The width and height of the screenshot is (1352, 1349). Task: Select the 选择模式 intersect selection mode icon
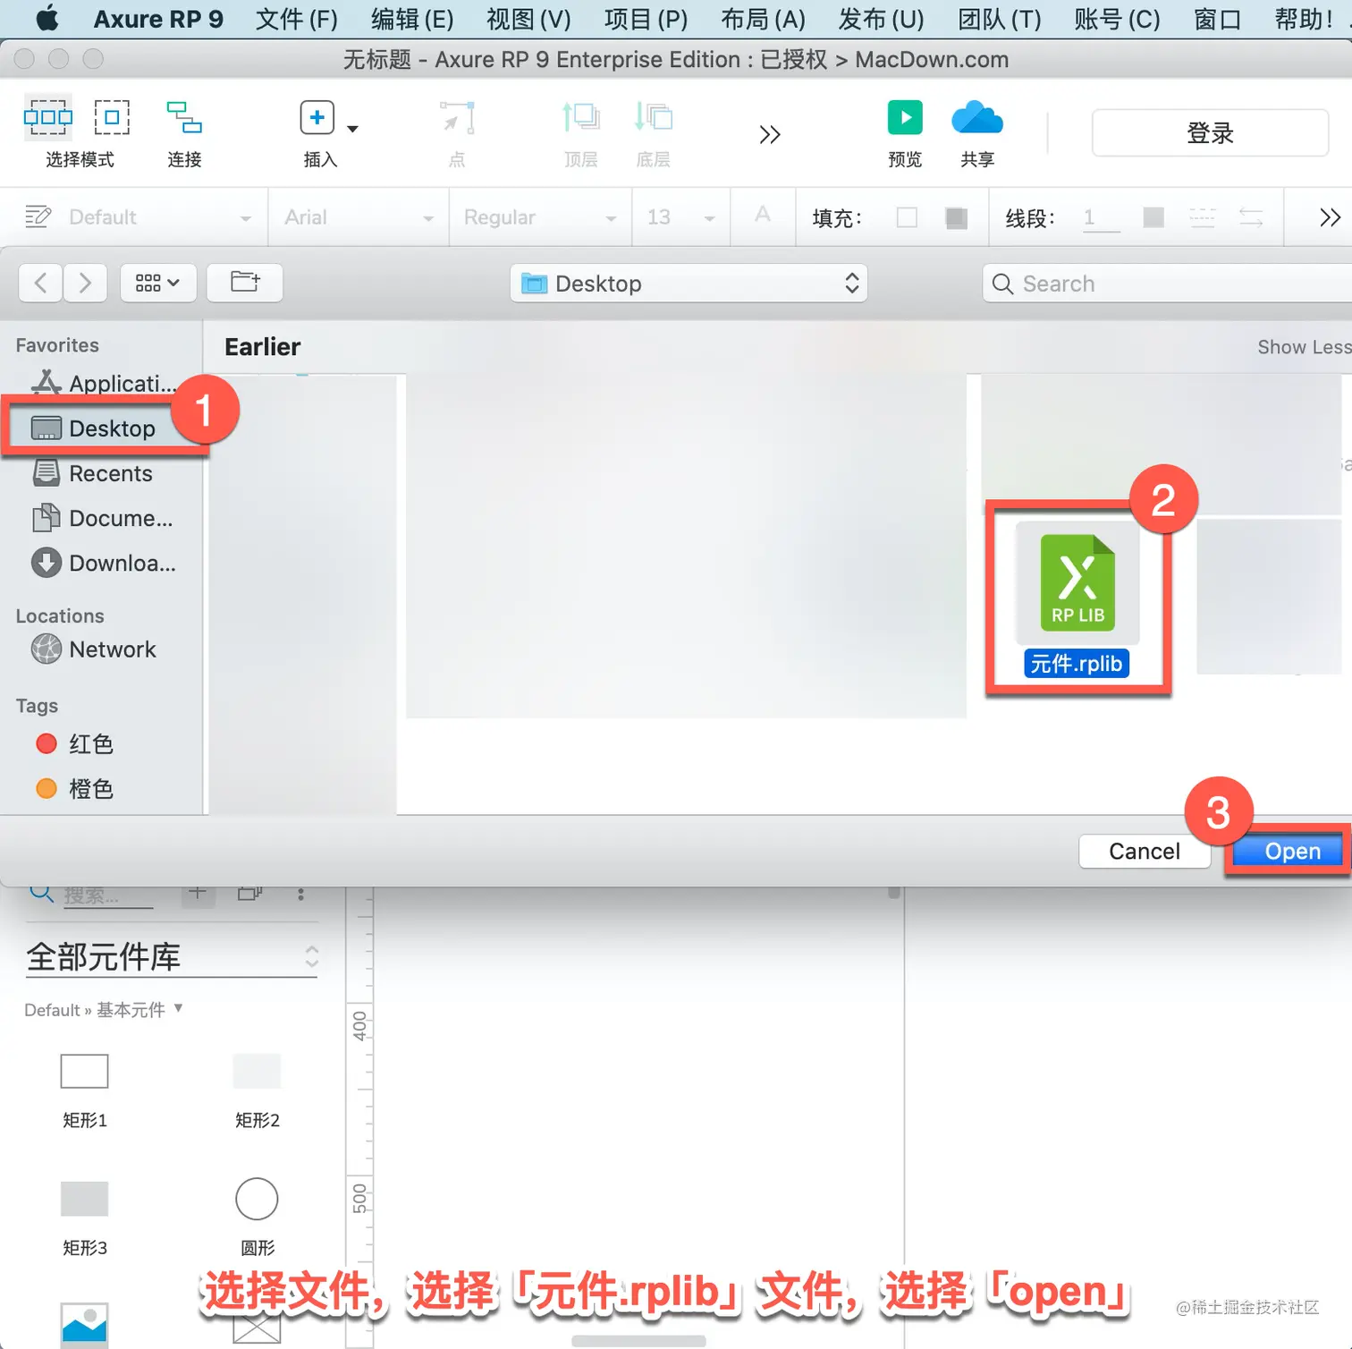click(x=47, y=117)
